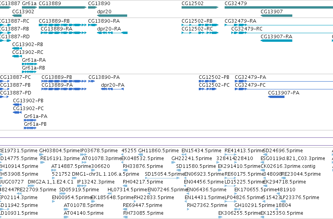Open the dpr20-RA transcript label
Viewport: 333px width, 219px height.
pos(109,29)
